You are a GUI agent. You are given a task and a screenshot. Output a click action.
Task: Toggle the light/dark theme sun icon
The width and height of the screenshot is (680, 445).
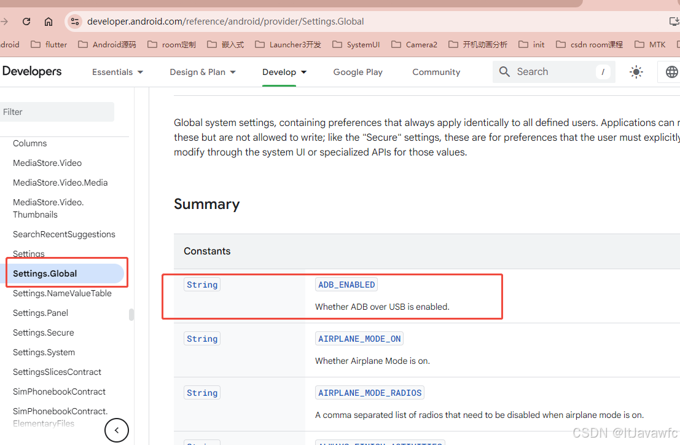(x=636, y=72)
